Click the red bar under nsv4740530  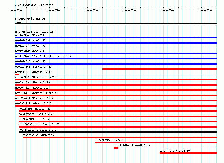coord(120,137)
